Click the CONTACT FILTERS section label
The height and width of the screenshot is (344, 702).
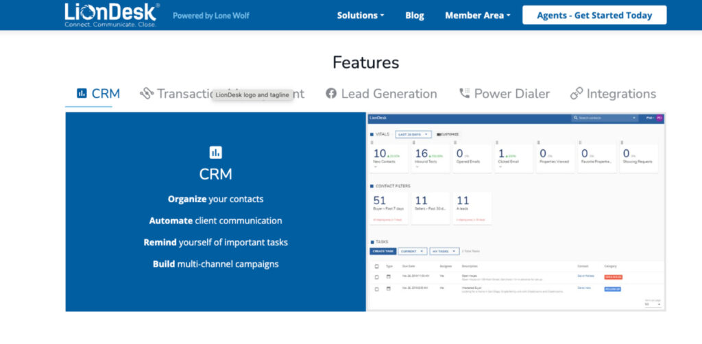tap(393, 186)
